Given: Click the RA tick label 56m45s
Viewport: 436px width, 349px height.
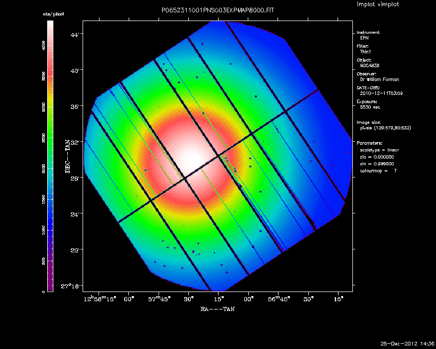Looking at the screenshot, I should (x=279, y=299).
